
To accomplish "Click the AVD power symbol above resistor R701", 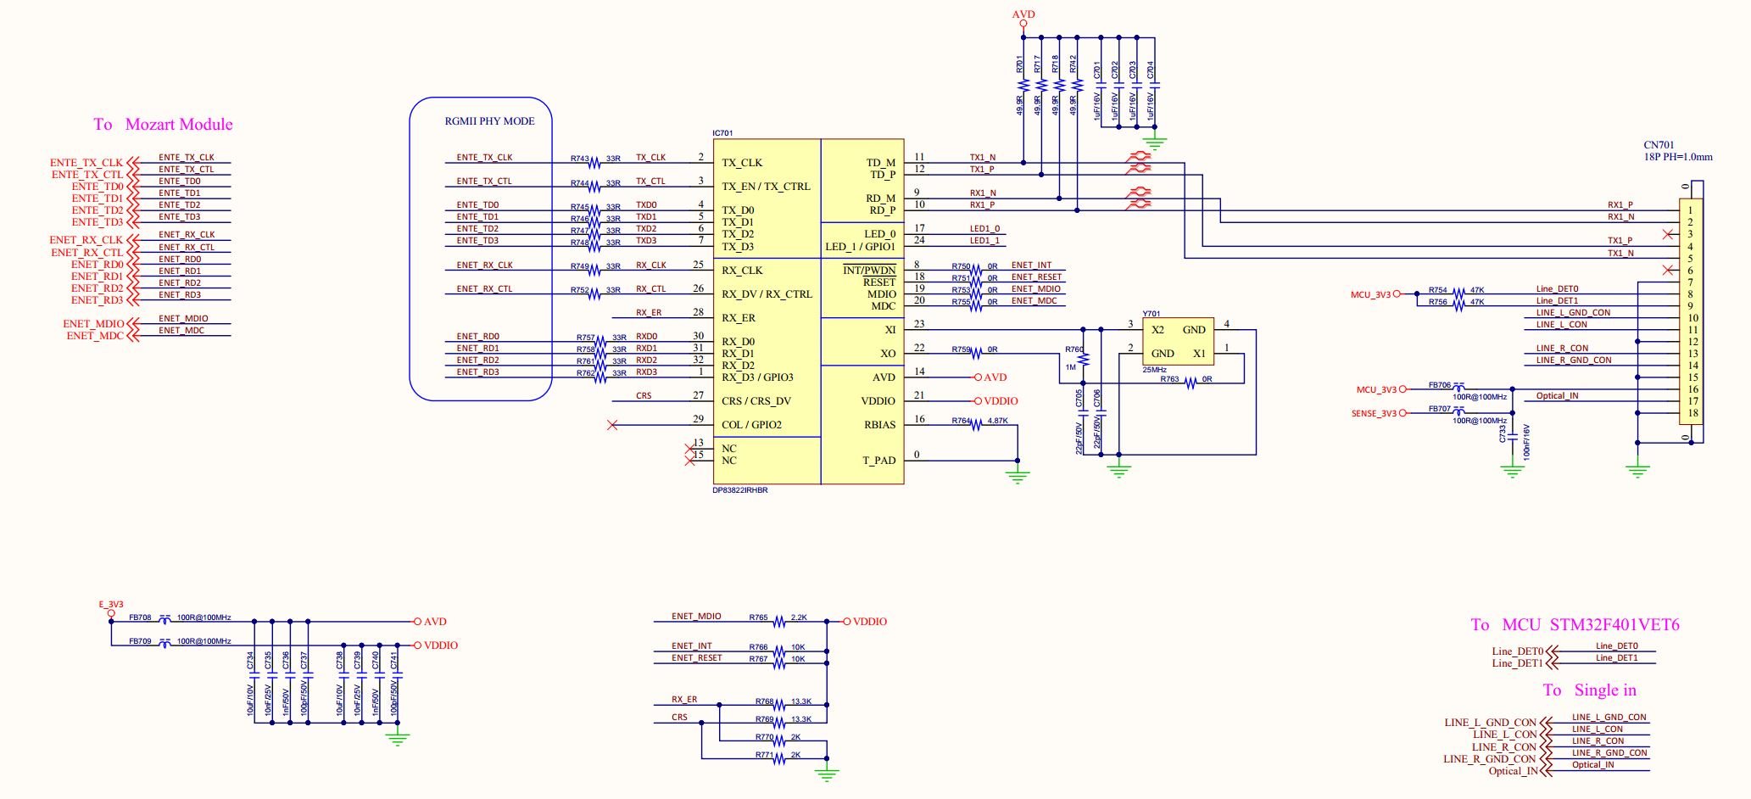I will [1023, 18].
